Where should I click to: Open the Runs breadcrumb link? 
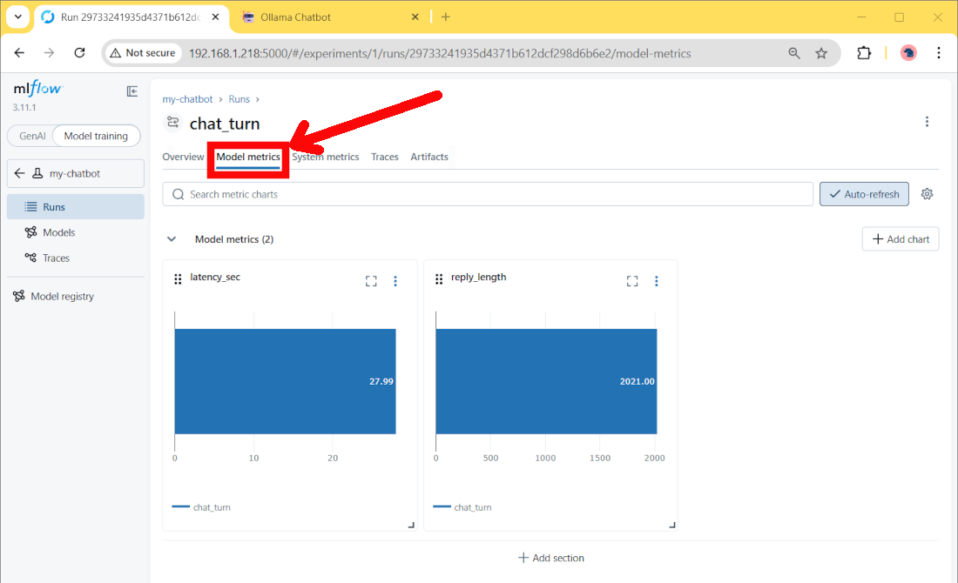coord(239,99)
